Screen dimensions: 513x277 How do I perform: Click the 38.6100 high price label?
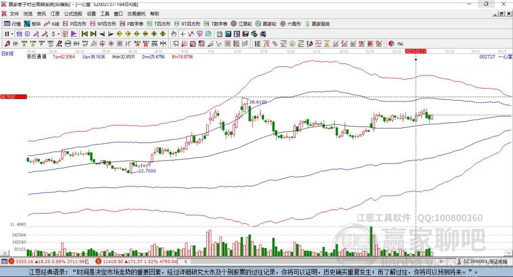(258, 102)
